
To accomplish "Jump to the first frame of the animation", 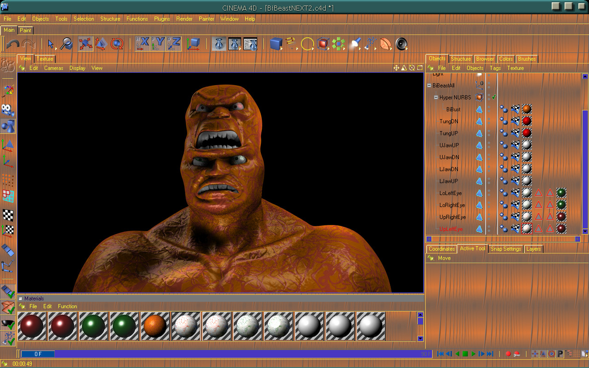I will pos(440,354).
